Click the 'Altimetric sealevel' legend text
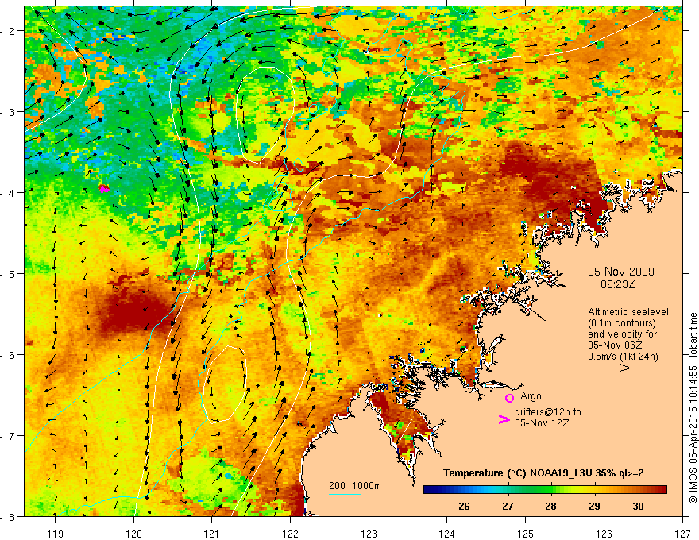 tap(628, 312)
